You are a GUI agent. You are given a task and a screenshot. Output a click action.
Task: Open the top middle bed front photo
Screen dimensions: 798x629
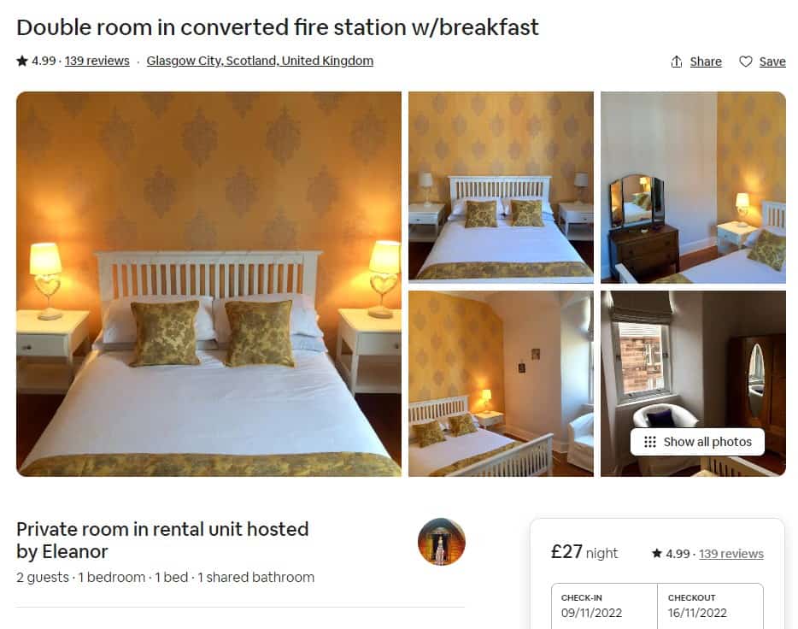point(501,187)
